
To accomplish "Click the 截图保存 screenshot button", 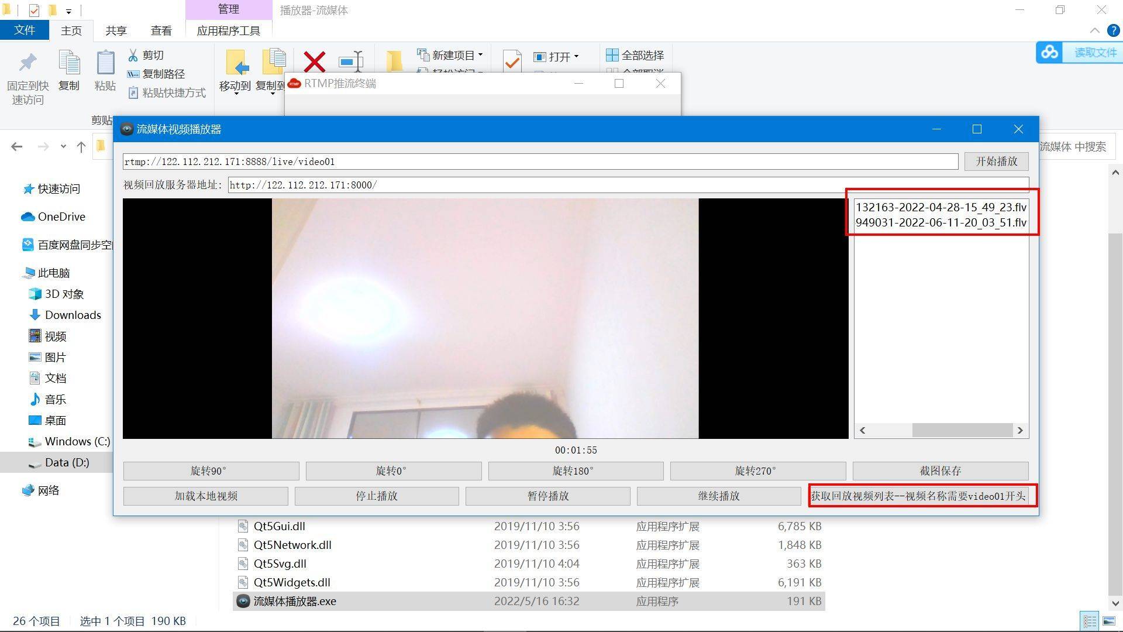I will [940, 471].
